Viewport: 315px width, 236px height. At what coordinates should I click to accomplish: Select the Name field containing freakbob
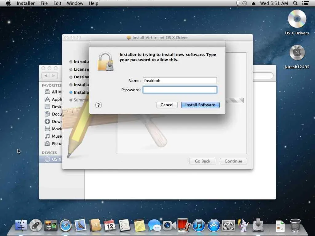coord(180,81)
